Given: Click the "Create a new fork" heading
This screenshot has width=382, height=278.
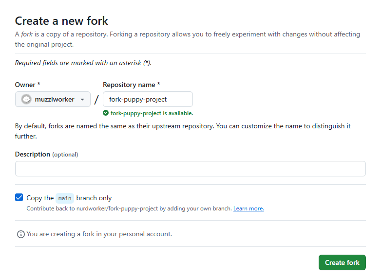Looking at the screenshot, I should [x=61, y=21].
